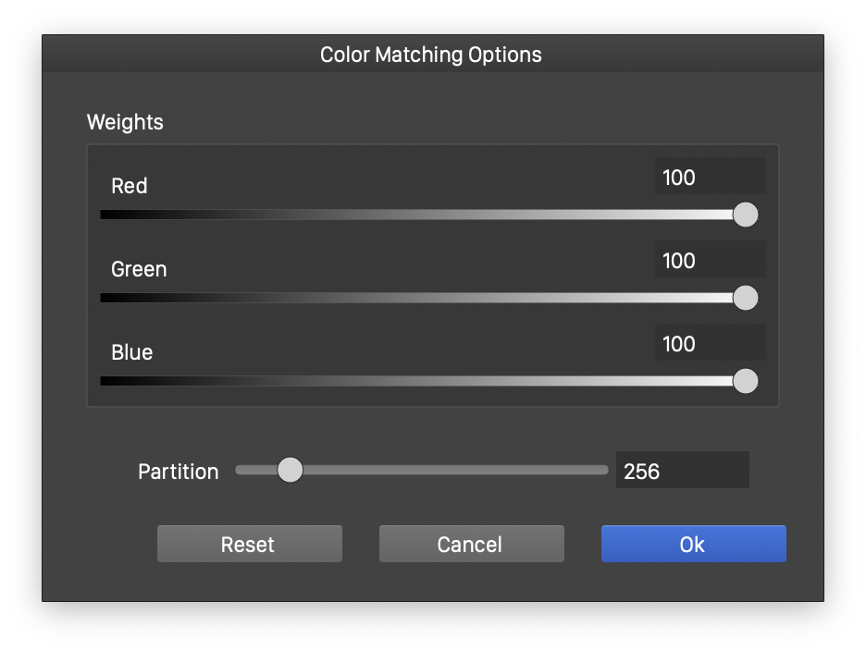This screenshot has height=651, width=866.
Task: Click the Blue weight slider handle
Action: (x=745, y=381)
